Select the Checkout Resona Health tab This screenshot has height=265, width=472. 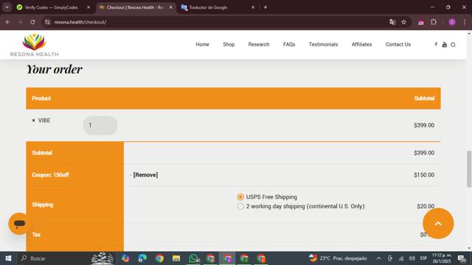coord(136,7)
